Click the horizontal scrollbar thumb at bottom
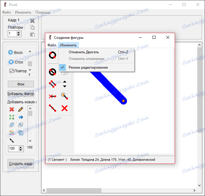 tap(74, 190)
